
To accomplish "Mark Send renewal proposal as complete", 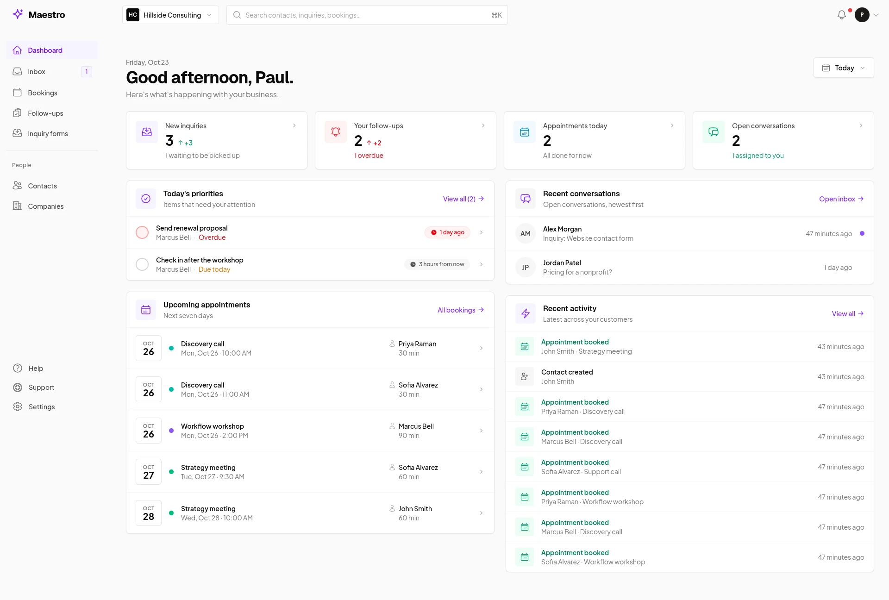I will pos(142,232).
